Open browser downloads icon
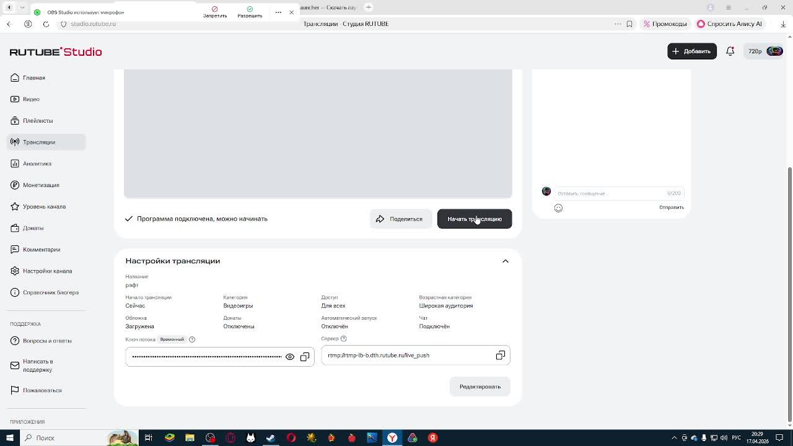Image resolution: width=793 pixels, height=446 pixels. [x=783, y=24]
